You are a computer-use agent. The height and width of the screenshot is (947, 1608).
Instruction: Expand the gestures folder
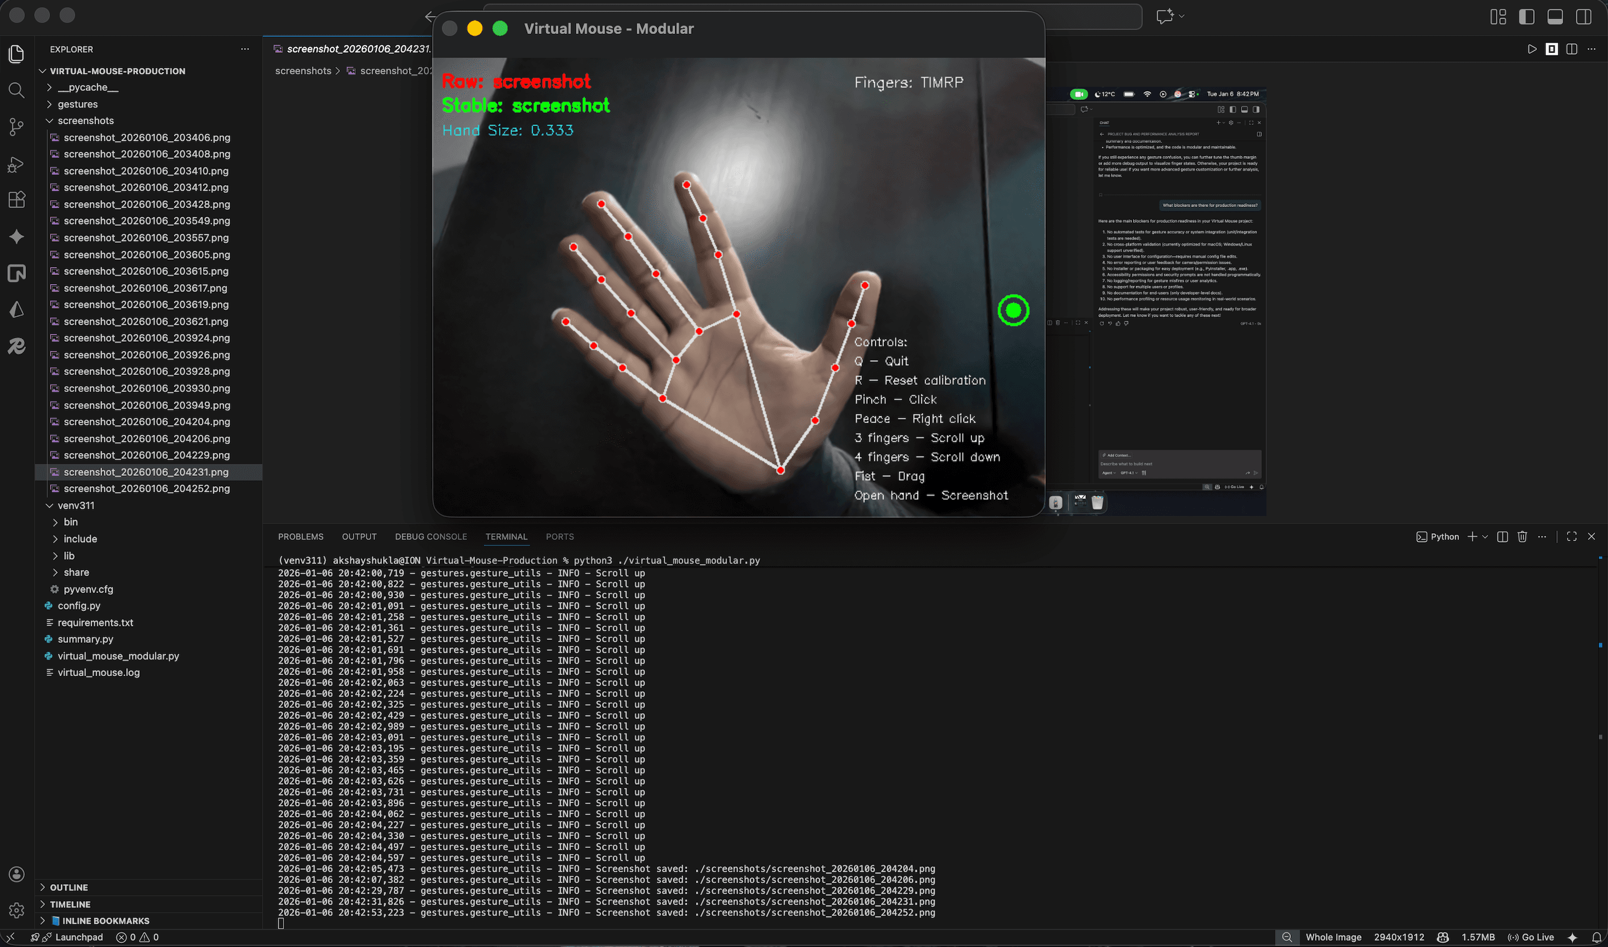coord(78,104)
